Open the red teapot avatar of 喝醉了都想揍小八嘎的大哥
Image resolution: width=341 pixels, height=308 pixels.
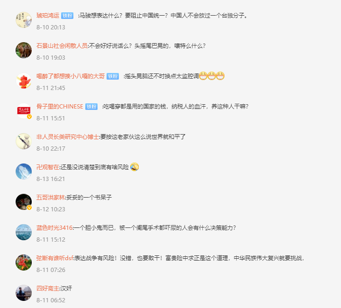point(24,81)
